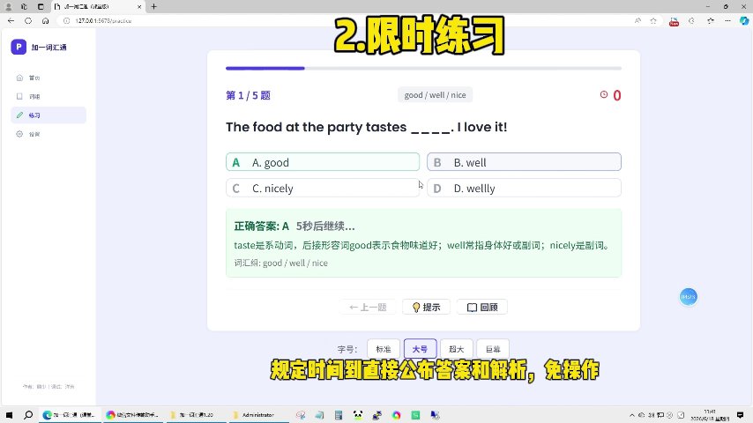
Task: Click the purple P app logo
Action: (19, 47)
